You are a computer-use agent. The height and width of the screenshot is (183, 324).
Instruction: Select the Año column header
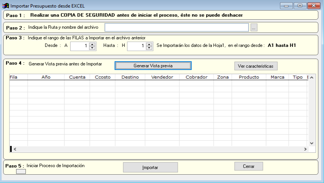[x=46, y=77]
